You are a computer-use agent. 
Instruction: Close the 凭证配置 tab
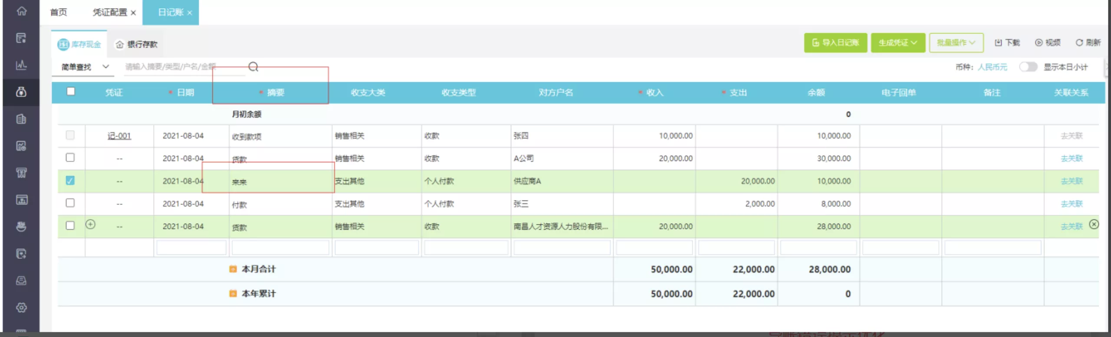click(133, 13)
